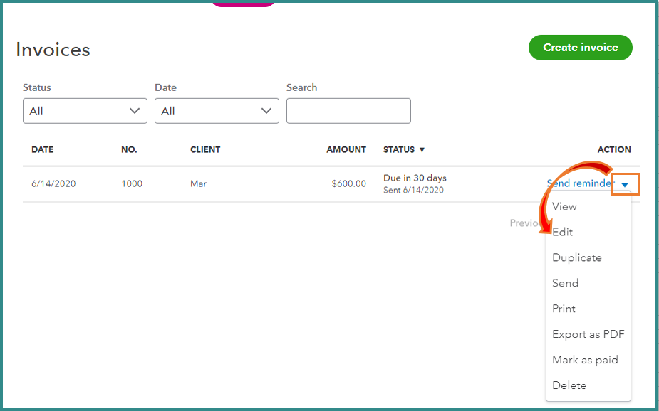The width and height of the screenshot is (659, 411).
Task: Choose Export as PDF option
Action: click(x=588, y=334)
